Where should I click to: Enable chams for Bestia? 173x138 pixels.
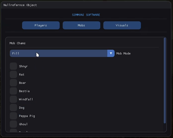pos(14,91)
